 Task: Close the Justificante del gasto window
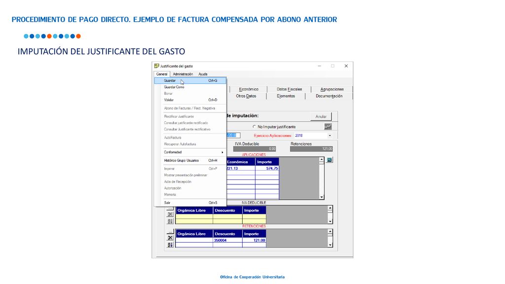point(346,66)
